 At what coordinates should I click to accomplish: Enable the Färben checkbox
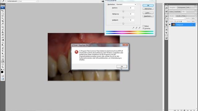[143, 26]
